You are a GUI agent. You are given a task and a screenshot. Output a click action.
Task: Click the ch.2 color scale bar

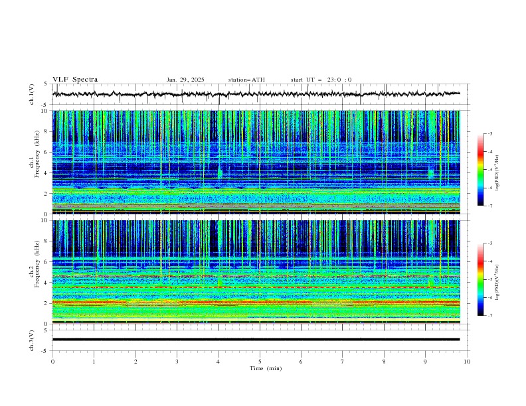click(x=480, y=279)
